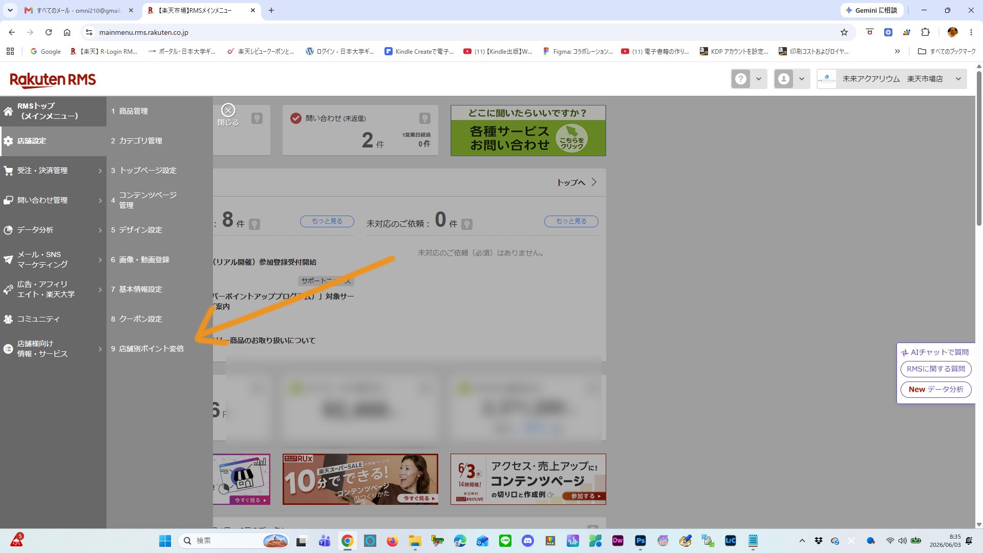The height and width of the screenshot is (553, 983).
Task: Click the RMSに関する質問 button
Action: tap(936, 369)
